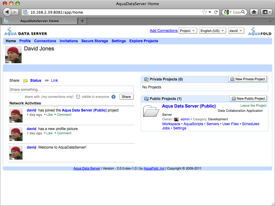Comment on new profile picture activity
Image resolution: width=275 pixels, height=206 pixels.
pos(64,133)
